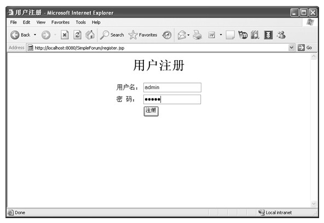The height and width of the screenshot is (223, 324).
Task: Submit the form with 注册 button
Action: [151, 111]
